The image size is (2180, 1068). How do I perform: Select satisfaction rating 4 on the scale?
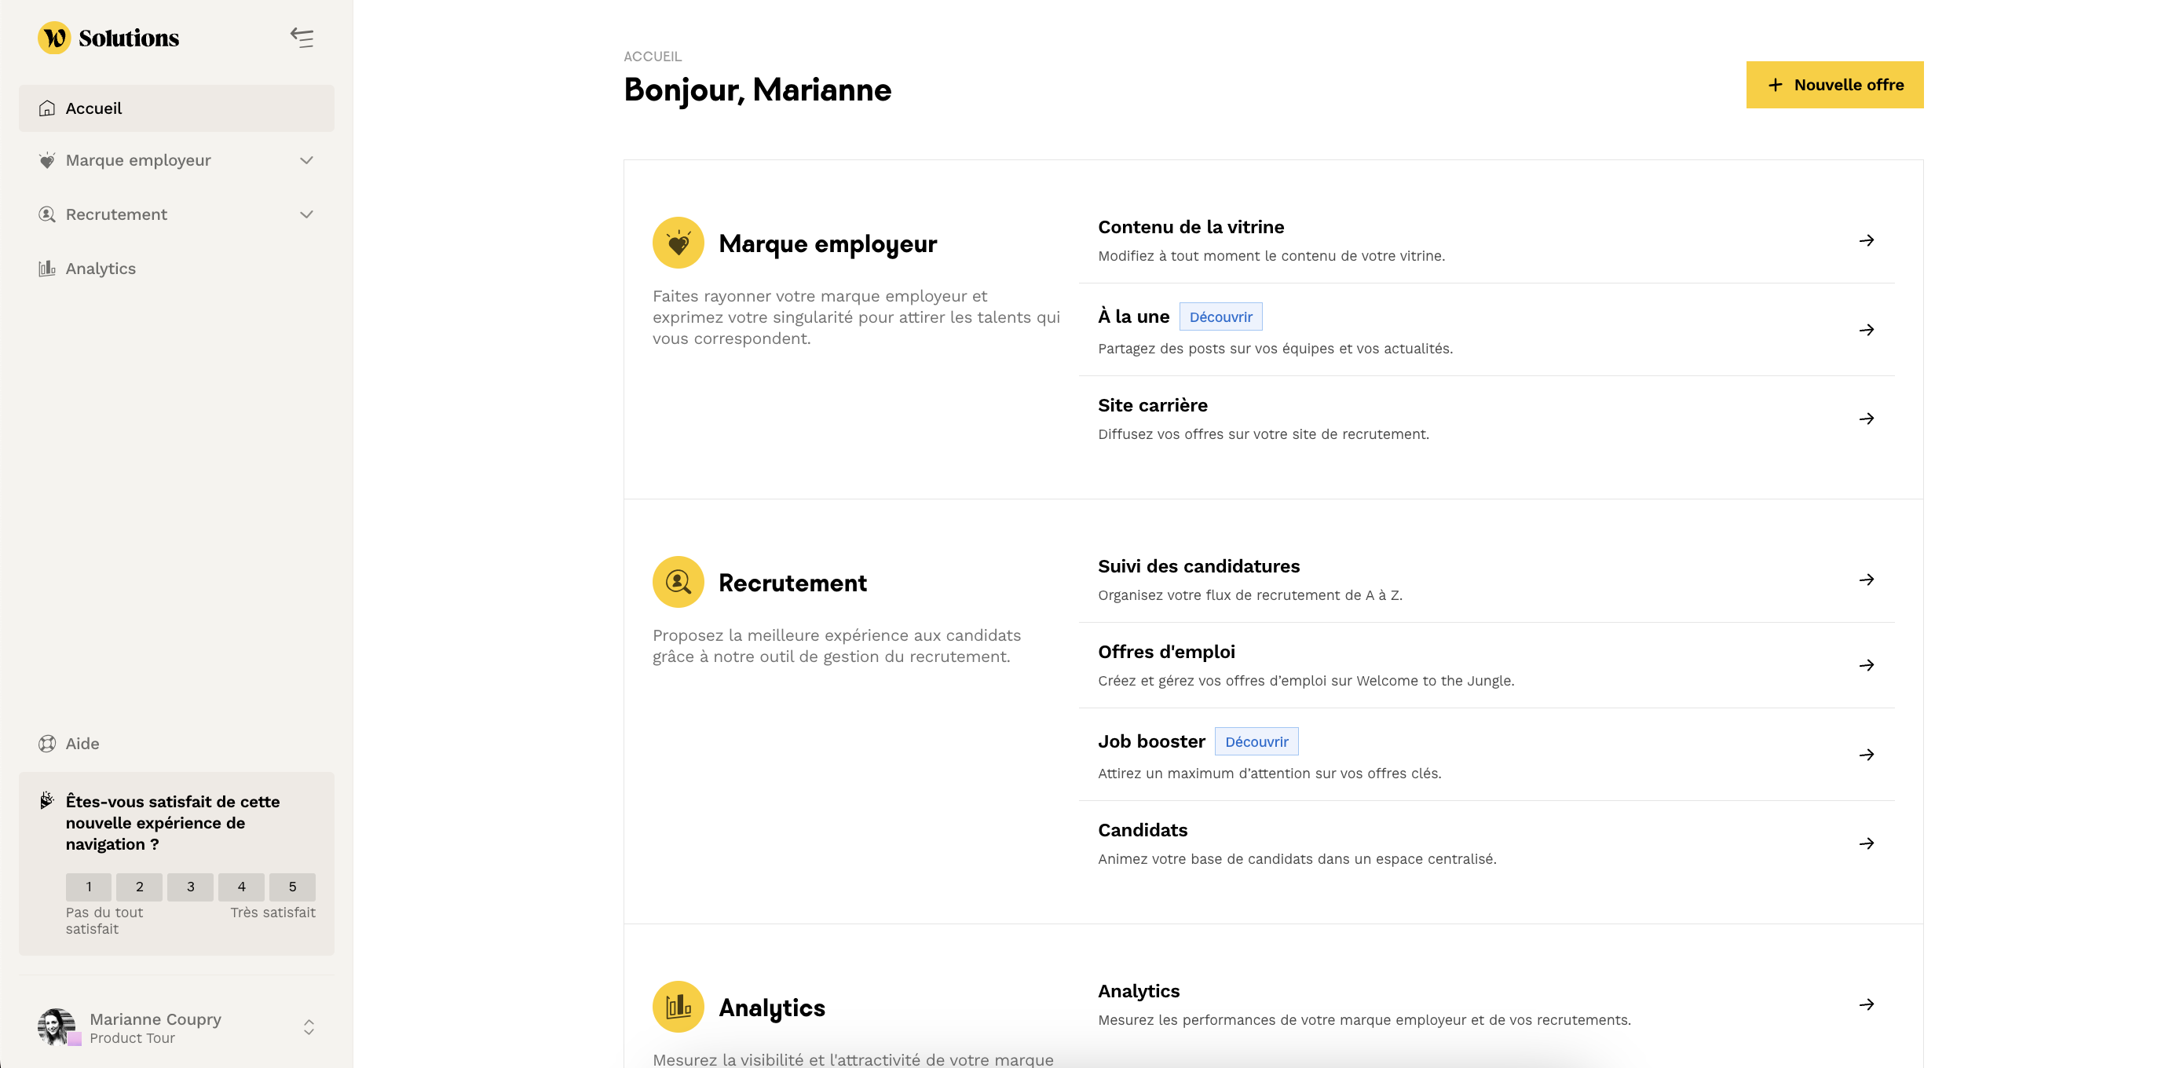(x=241, y=887)
